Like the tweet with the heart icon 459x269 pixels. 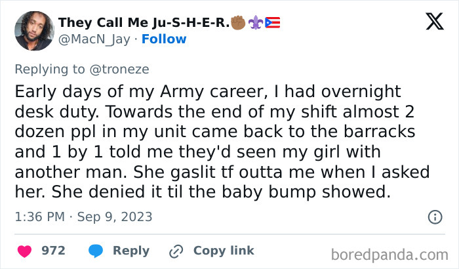pyautogui.click(x=24, y=251)
